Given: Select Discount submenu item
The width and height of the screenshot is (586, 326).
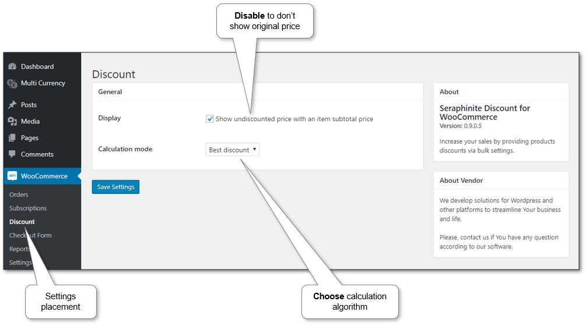Looking at the screenshot, I should (x=22, y=222).
